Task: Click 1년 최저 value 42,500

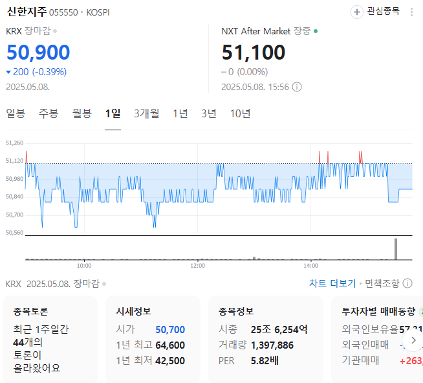Action: (x=170, y=361)
